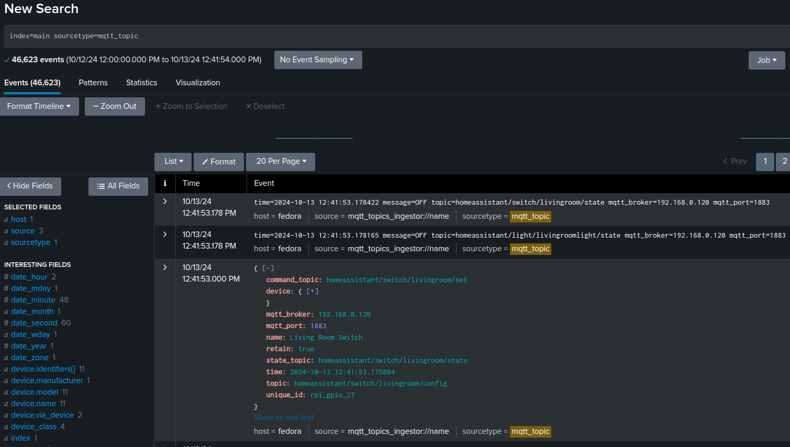The image size is (790, 447).
Task: Open the date_mday field
Action: [31, 288]
